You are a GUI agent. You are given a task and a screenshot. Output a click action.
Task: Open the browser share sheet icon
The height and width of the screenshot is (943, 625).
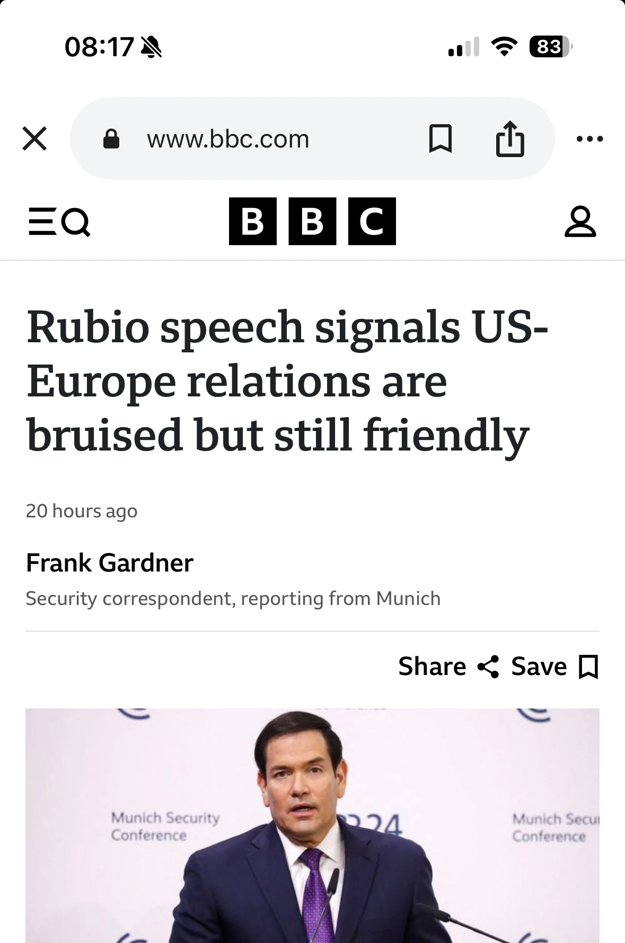pos(510,139)
